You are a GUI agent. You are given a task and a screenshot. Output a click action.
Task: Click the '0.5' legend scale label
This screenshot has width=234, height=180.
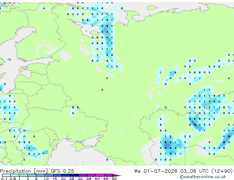13,179
